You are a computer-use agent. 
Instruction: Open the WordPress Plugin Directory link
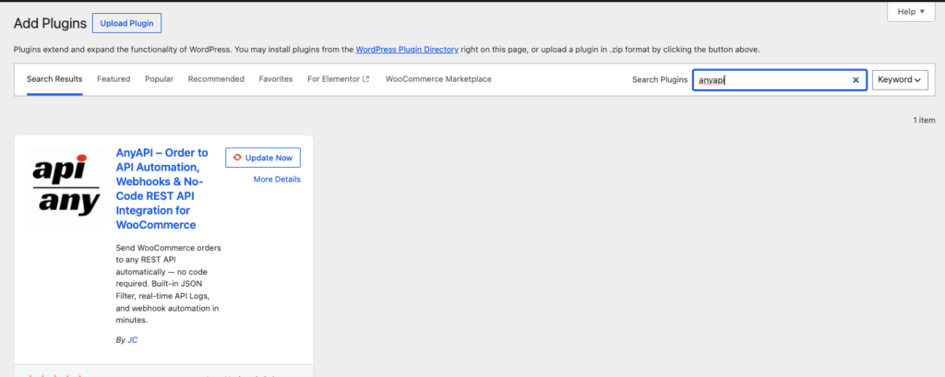point(407,50)
